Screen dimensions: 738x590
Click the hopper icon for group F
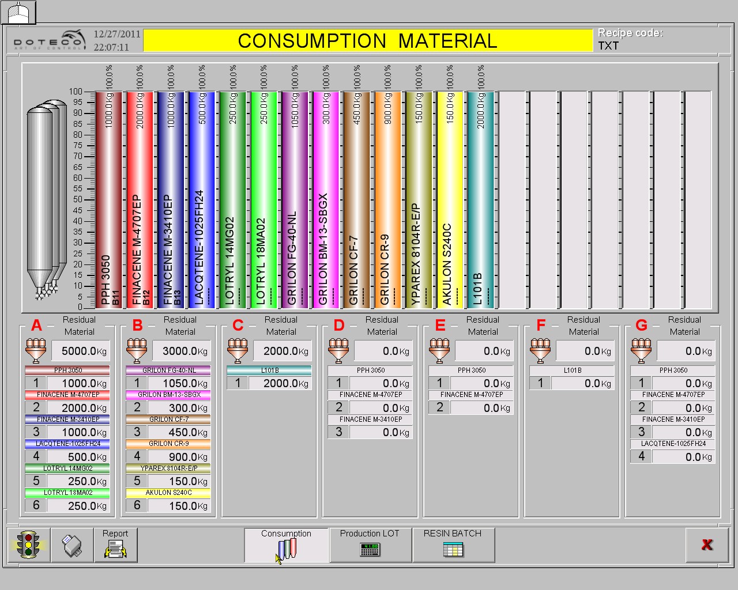coord(540,351)
